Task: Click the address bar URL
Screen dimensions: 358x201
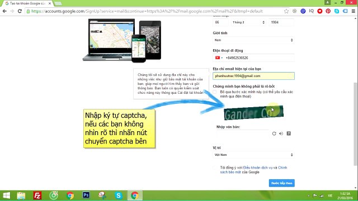Action: coord(147,11)
